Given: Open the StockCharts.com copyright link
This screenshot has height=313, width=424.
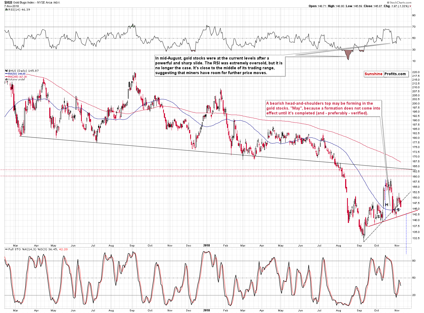Looking at the screenshot, I should pyautogui.click(x=399, y=2).
